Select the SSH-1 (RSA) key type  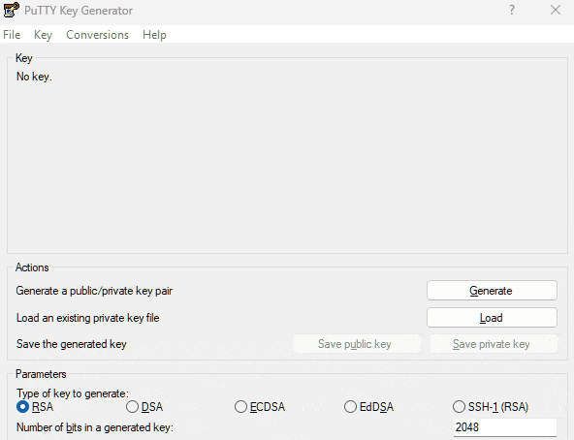point(491,407)
